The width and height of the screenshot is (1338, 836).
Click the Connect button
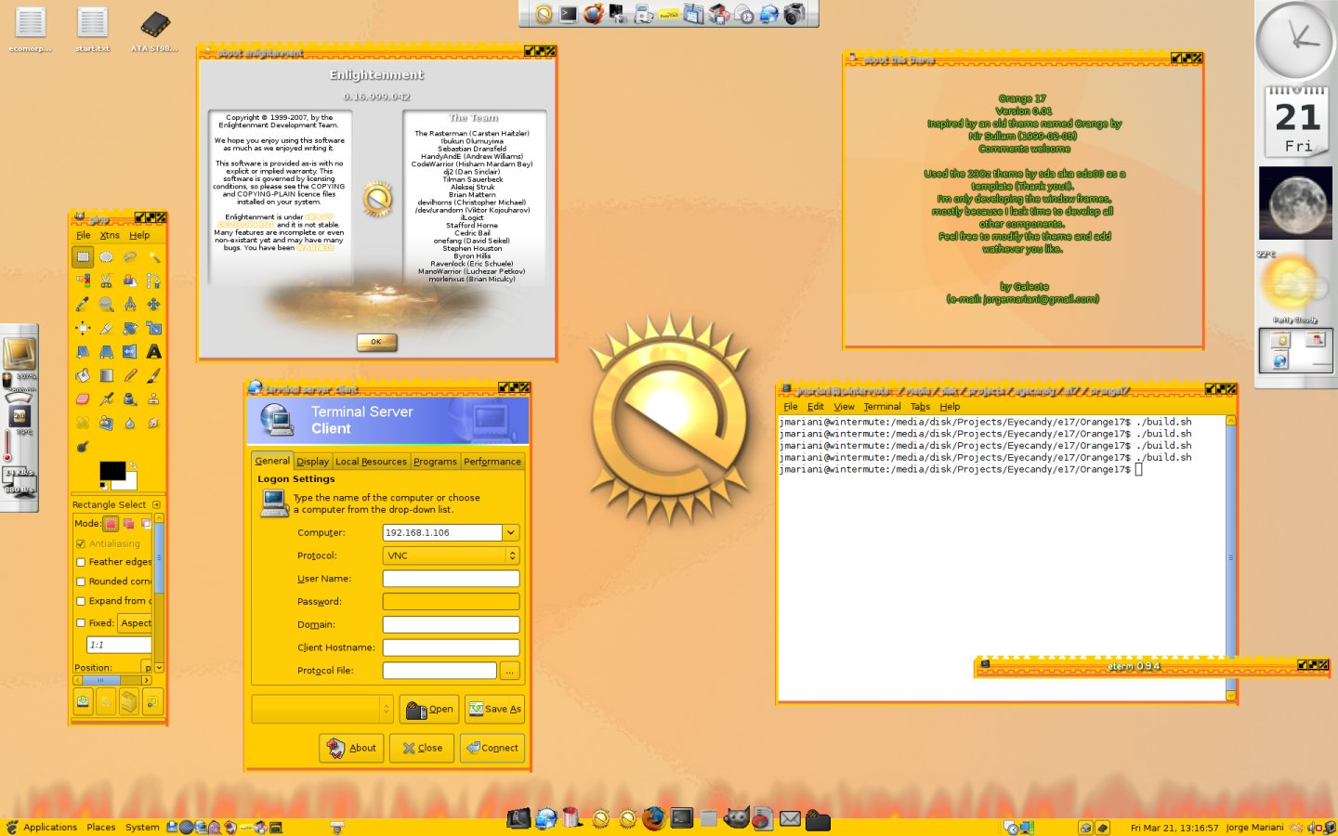(492, 748)
